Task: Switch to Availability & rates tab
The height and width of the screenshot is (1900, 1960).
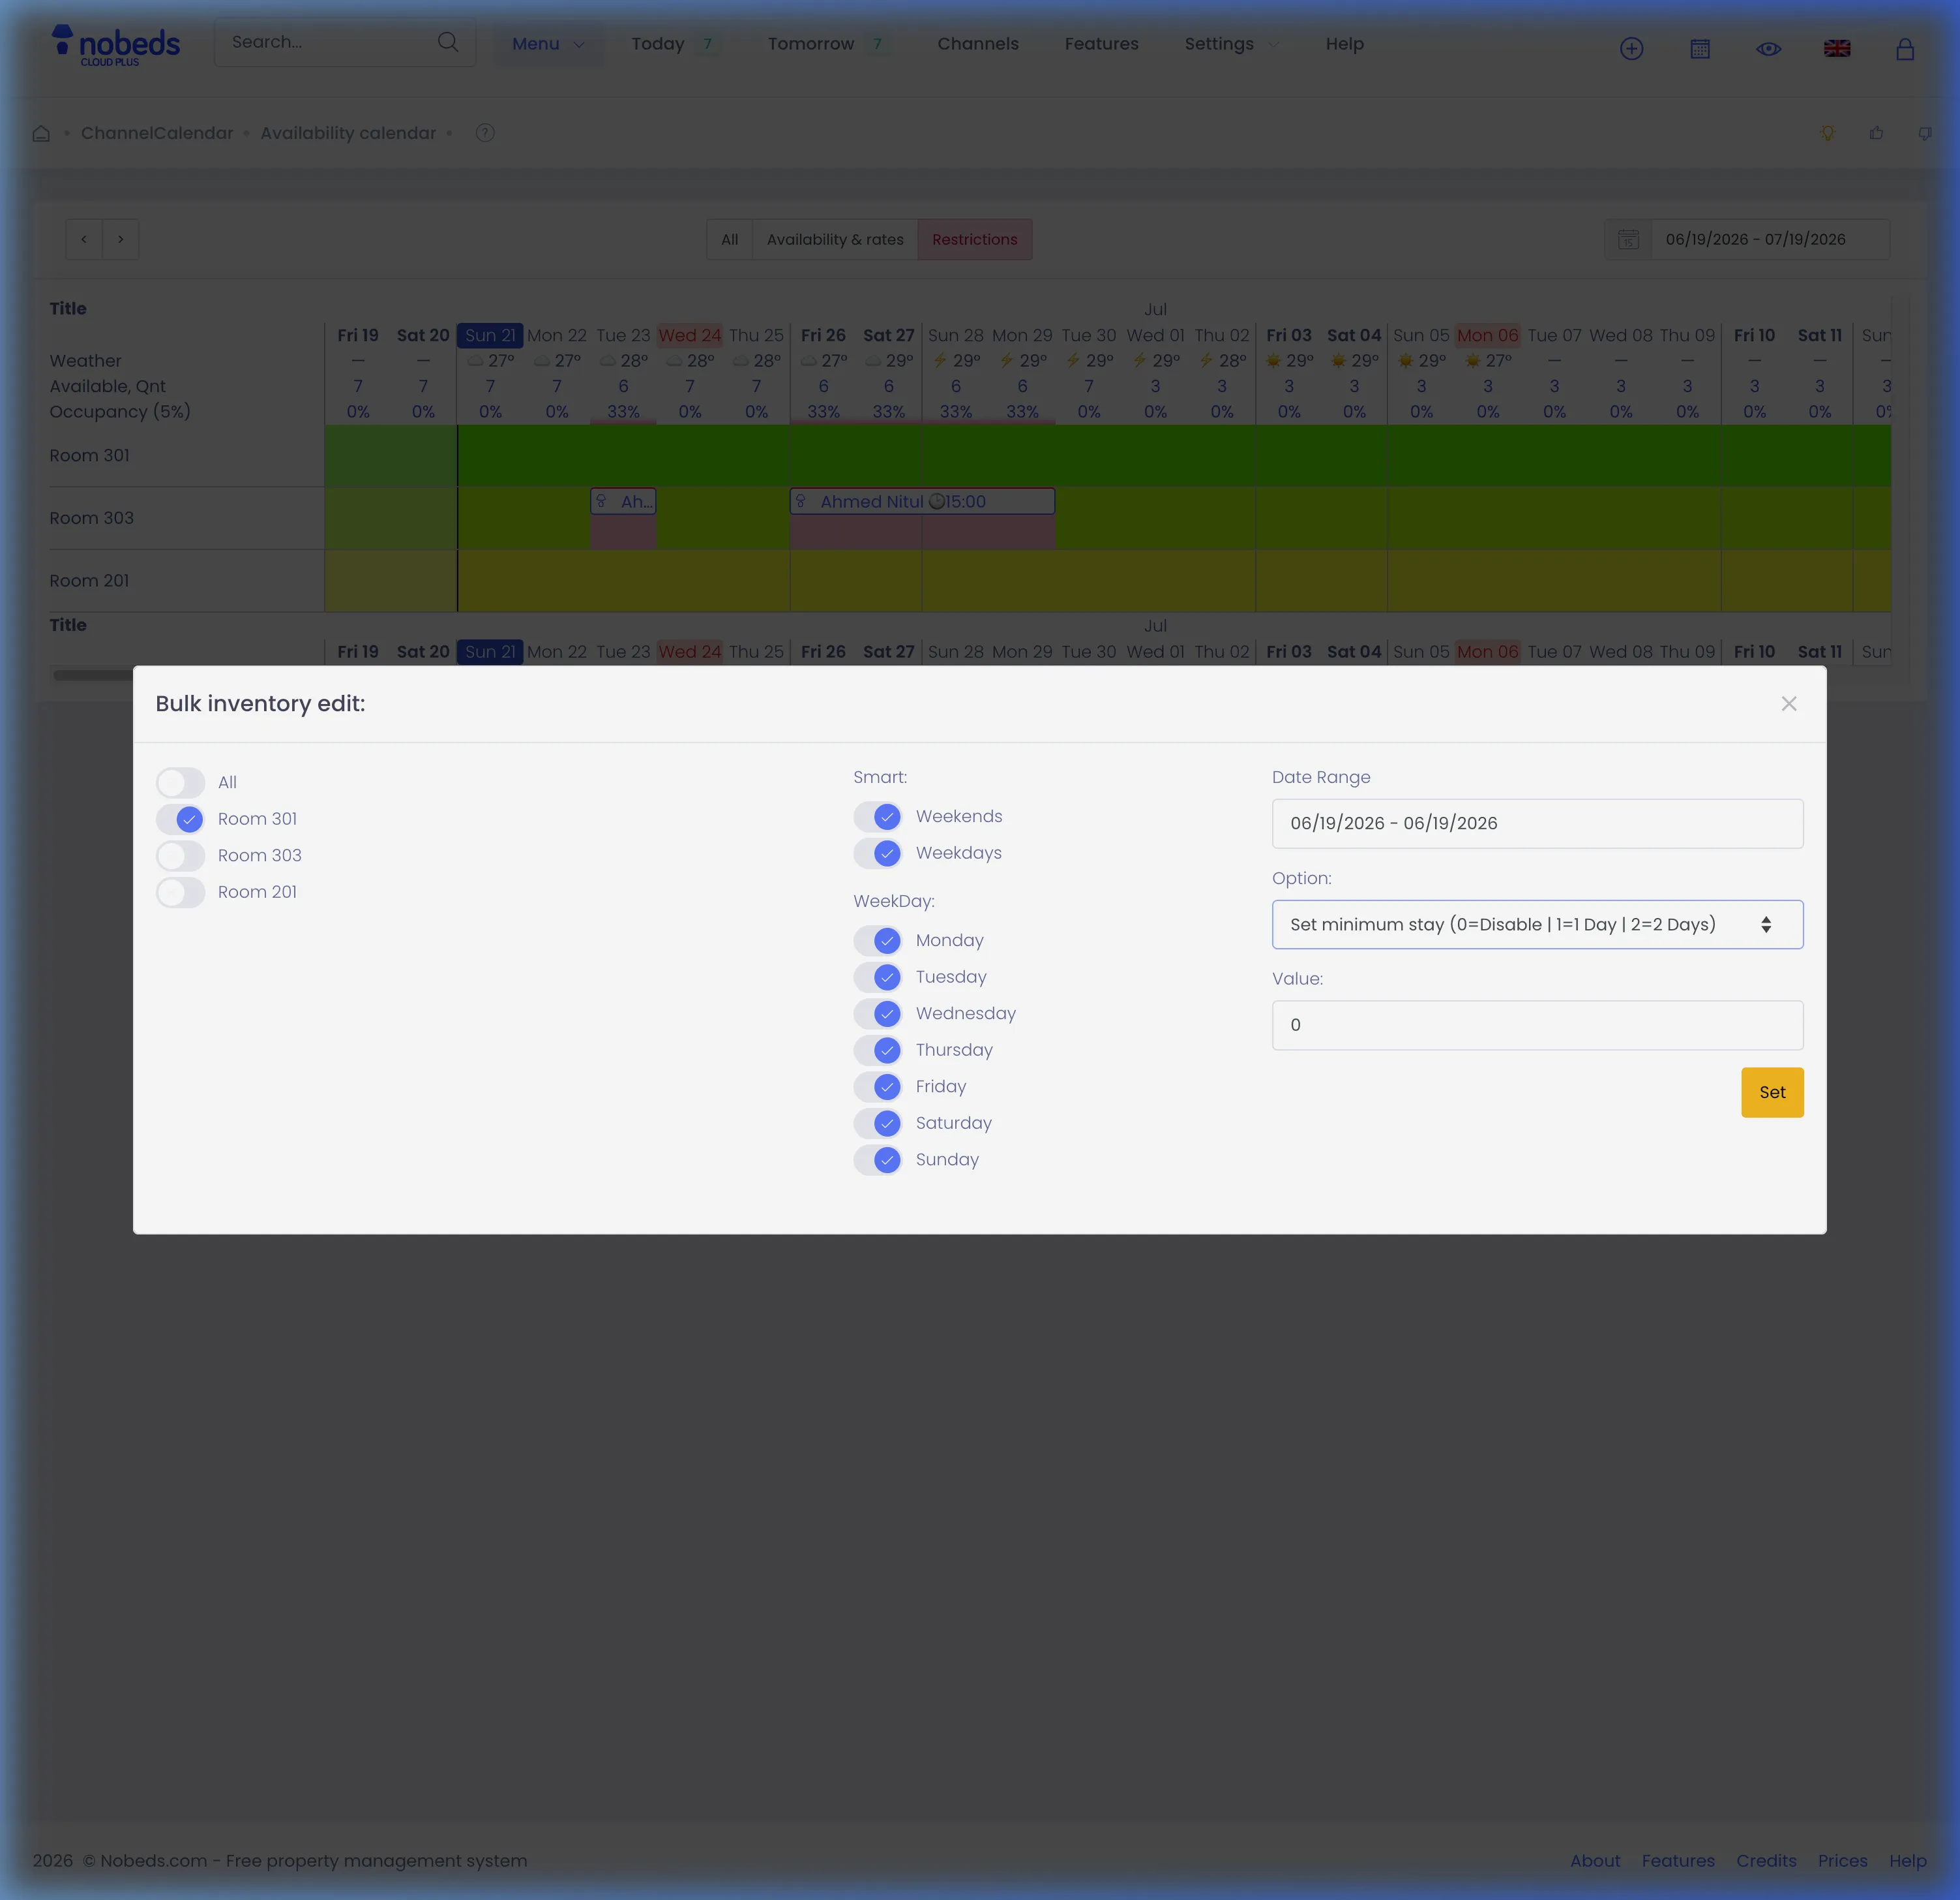Action: (835, 239)
